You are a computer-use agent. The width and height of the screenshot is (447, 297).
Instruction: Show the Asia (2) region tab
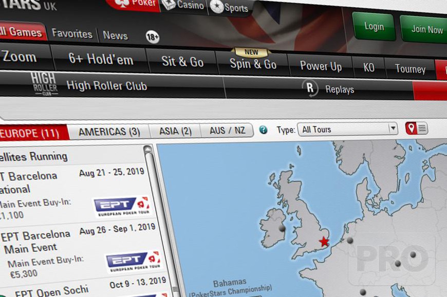pos(175,131)
